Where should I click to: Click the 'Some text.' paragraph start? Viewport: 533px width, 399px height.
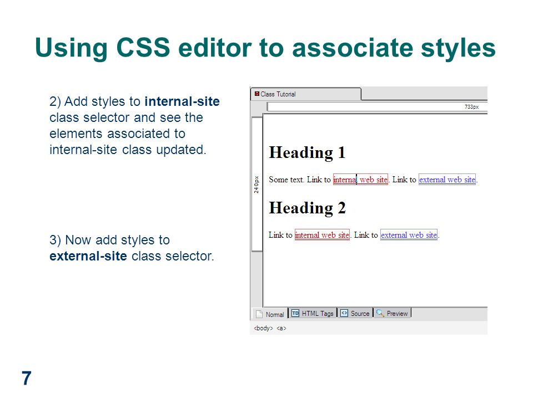pyautogui.click(x=286, y=180)
